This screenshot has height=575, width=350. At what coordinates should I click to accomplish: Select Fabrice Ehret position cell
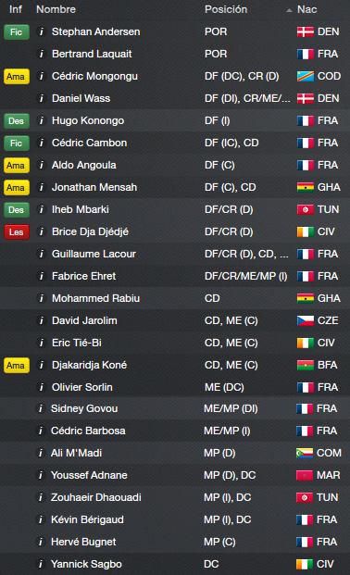coord(245,276)
